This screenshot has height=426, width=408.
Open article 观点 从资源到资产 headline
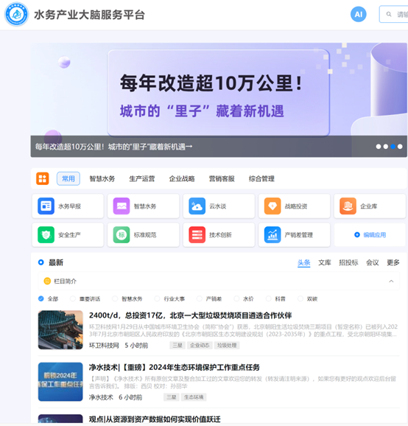click(x=155, y=419)
